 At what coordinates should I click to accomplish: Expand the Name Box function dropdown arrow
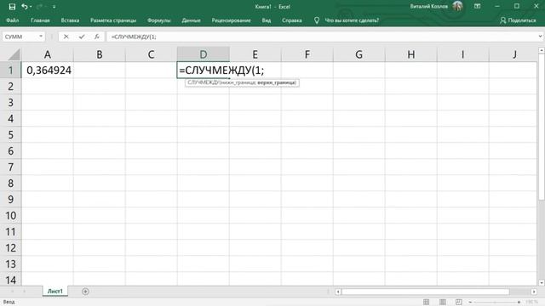41,37
